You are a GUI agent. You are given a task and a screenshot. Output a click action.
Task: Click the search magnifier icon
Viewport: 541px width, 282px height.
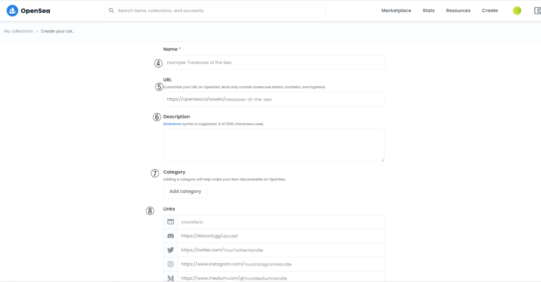(x=111, y=11)
